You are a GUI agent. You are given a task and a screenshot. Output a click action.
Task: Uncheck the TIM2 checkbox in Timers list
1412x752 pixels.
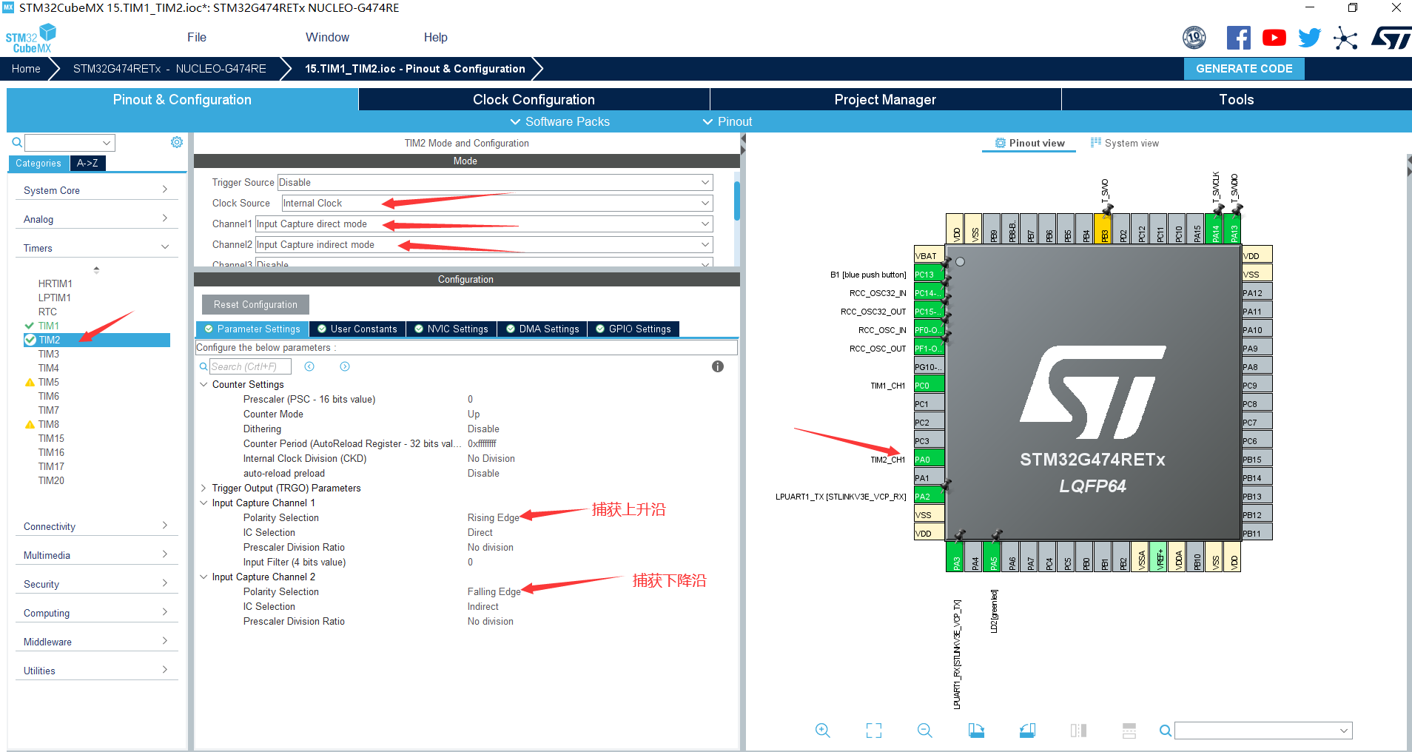pos(29,340)
